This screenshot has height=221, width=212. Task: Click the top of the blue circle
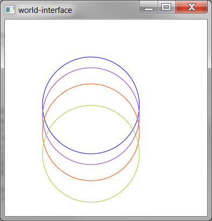point(91,57)
